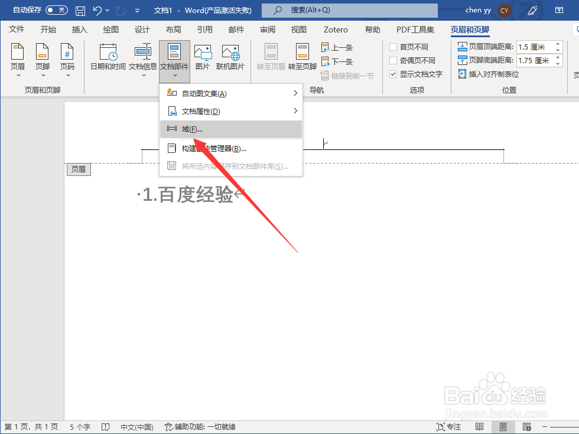Switch to the 插入 tab
The width and height of the screenshot is (579, 434).
pyautogui.click(x=79, y=30)
